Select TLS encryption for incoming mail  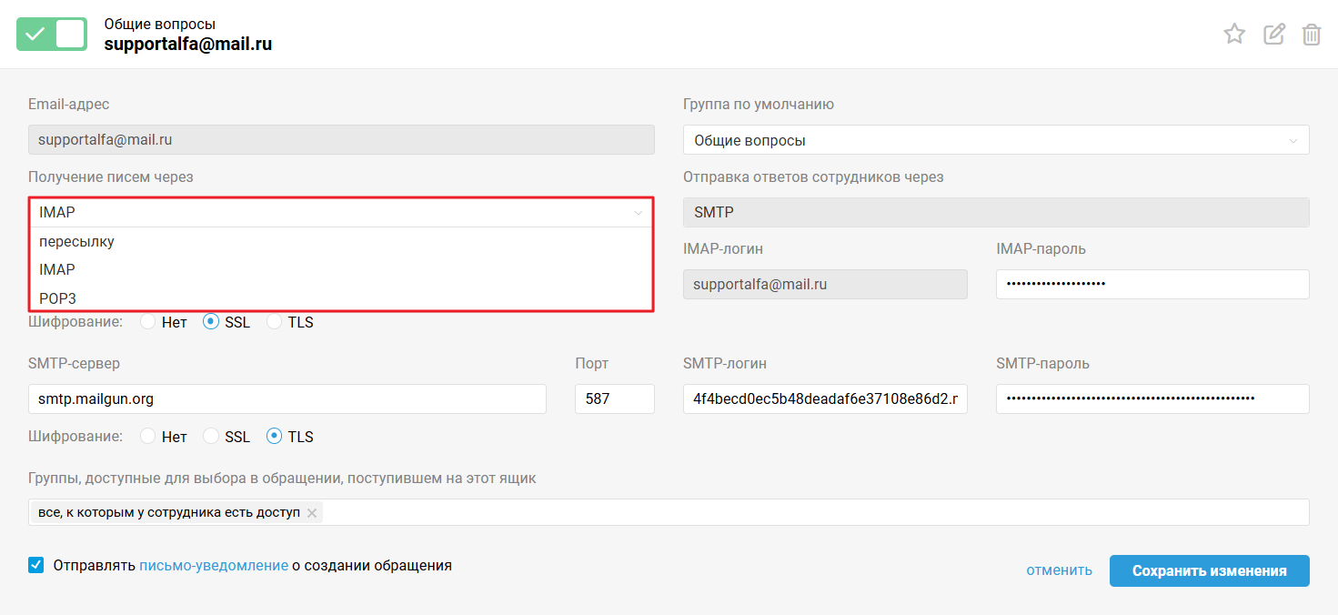tap(274, 322)
